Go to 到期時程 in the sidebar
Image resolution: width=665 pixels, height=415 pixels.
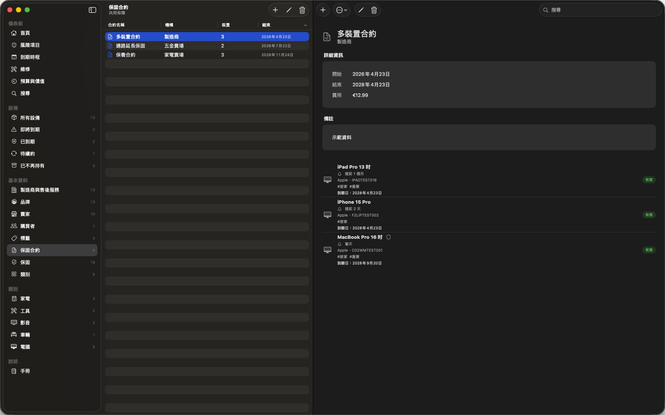[52, 57]
